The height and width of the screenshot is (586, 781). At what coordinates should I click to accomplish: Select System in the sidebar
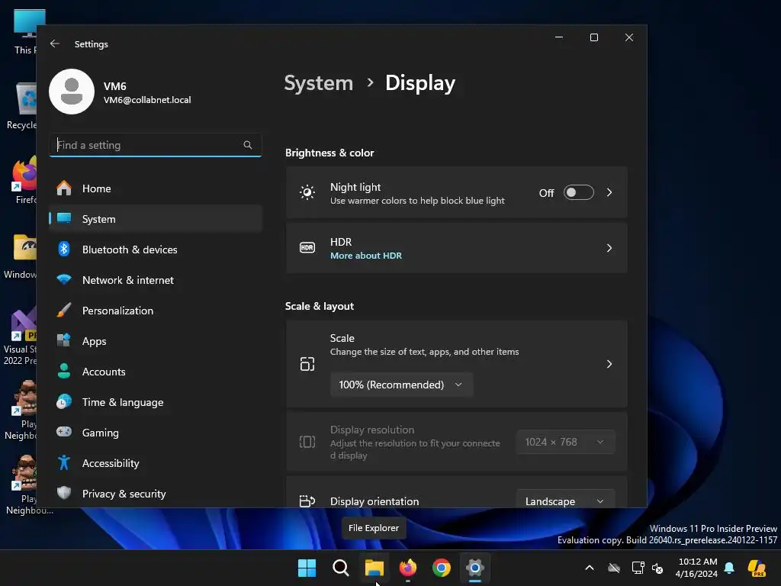click(156, 219)
